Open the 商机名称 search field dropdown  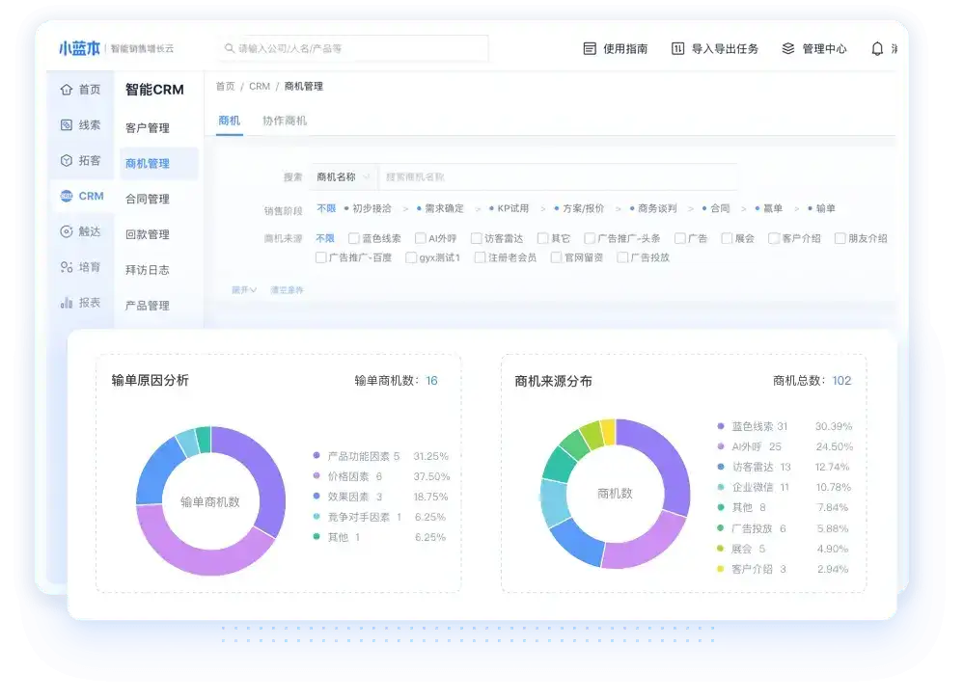click(344, 176)
